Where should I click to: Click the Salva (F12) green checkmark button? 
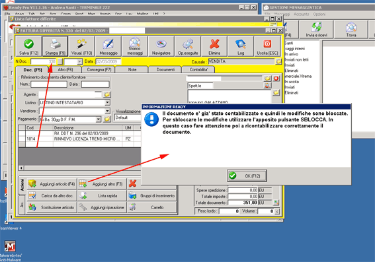(28, 46)
